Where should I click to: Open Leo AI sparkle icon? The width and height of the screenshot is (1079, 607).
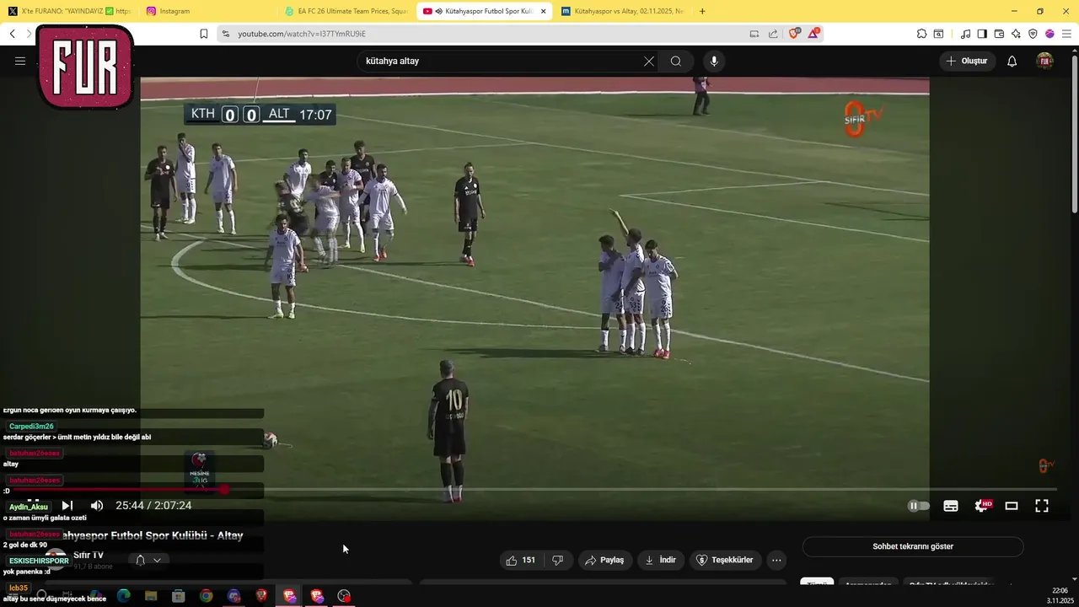tap(1016, 34)
